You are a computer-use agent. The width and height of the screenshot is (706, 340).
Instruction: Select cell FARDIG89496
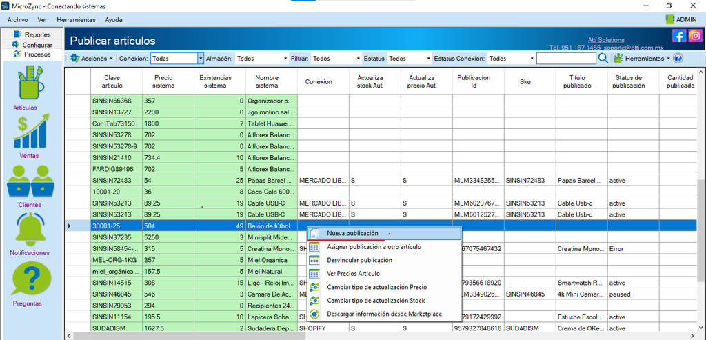(116, 169)
